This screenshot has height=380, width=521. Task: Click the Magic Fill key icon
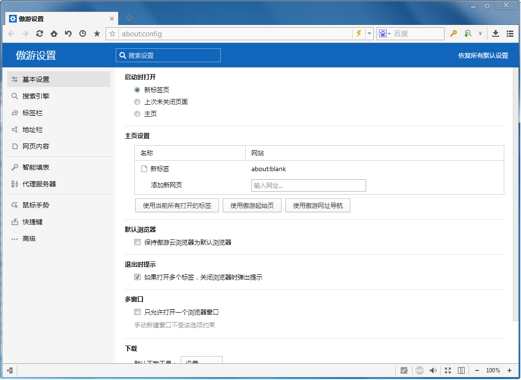pyautogui.click(x=453, y=33)
